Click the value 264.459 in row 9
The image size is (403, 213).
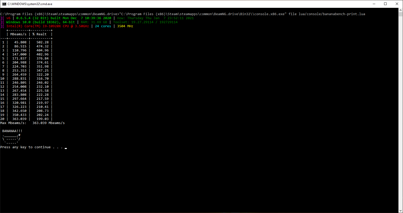pos(19,75)
